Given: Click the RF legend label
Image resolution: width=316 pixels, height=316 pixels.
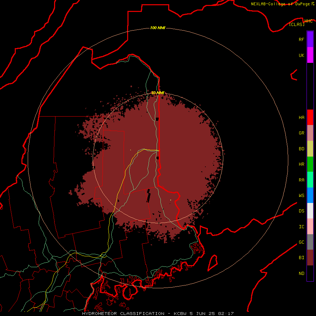Looking at the screenshot, I should coord(301,39).
